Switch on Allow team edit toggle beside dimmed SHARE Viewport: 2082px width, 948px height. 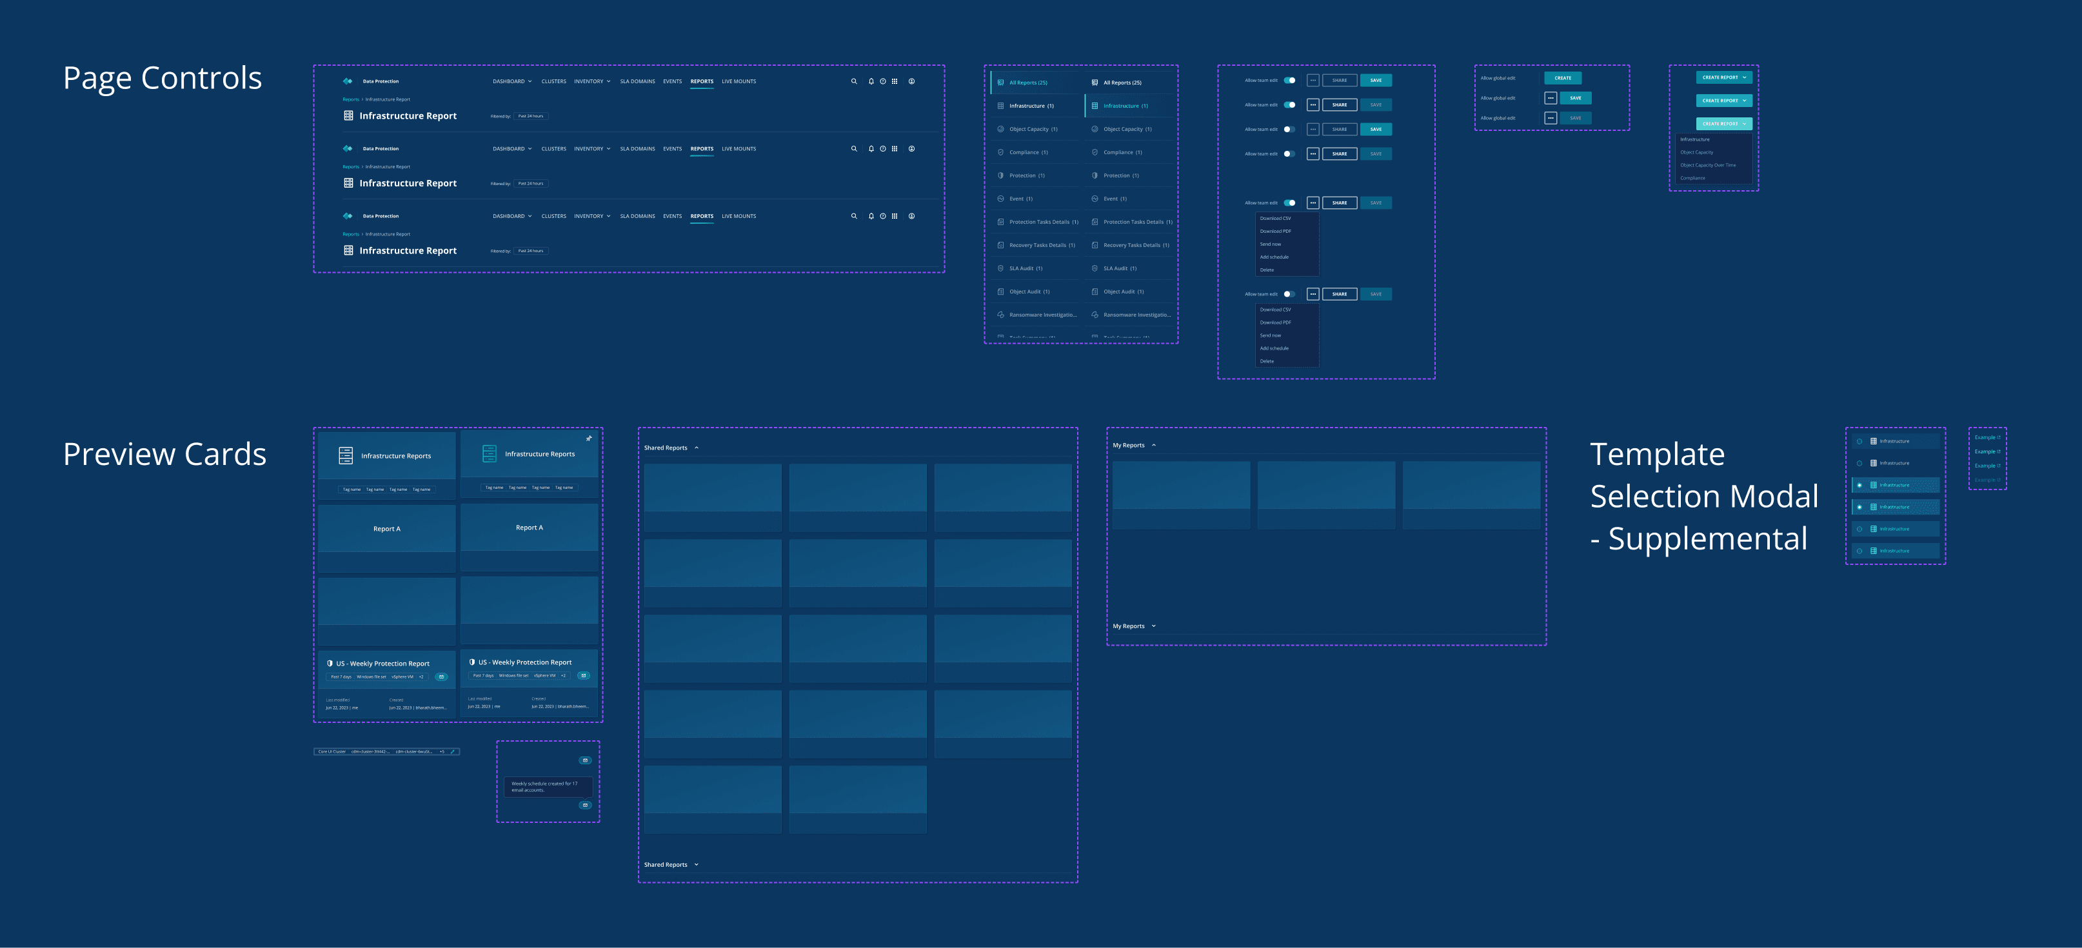pyautogui.click(x=1289, y=130)
